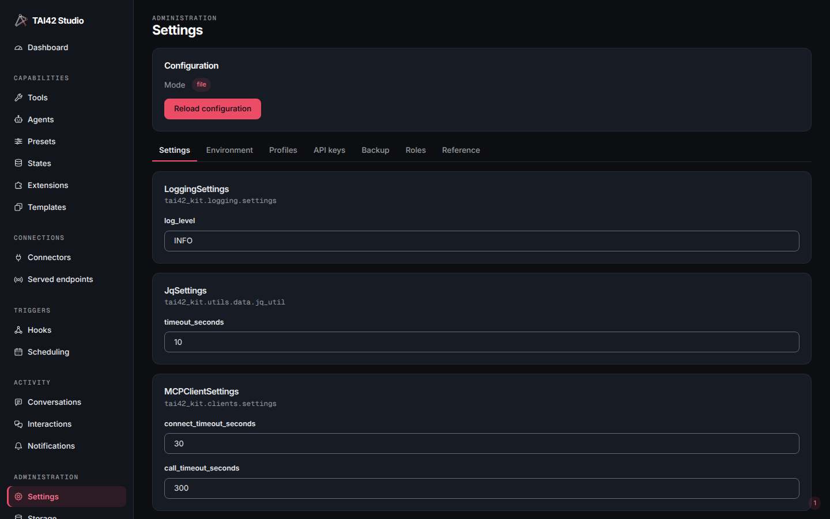830x519 pixels.
Task: Click the log_level input field
Action: click(482, 241)
